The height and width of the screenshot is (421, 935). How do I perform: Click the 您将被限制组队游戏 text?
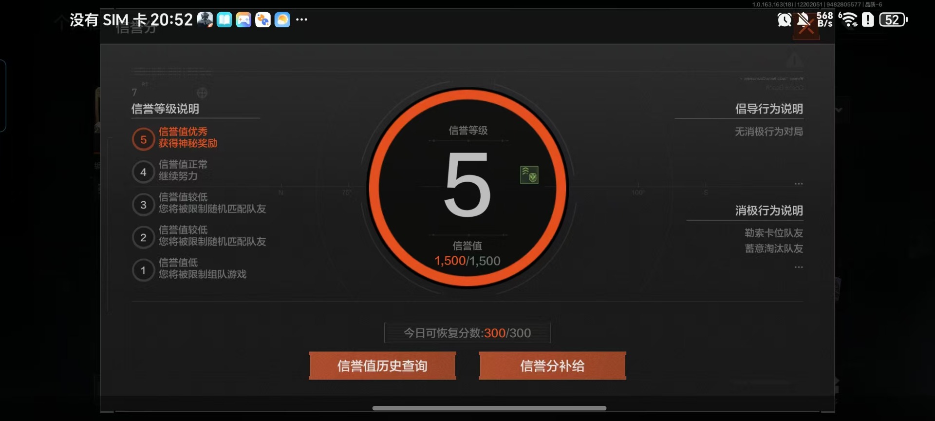[203, 274]
